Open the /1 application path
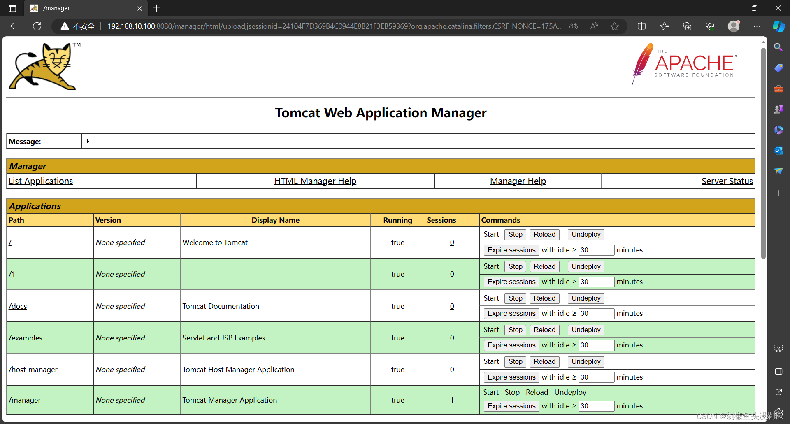The width and height of the screenshot is (790, 424). pyautogui.click(x=12, y=274)
